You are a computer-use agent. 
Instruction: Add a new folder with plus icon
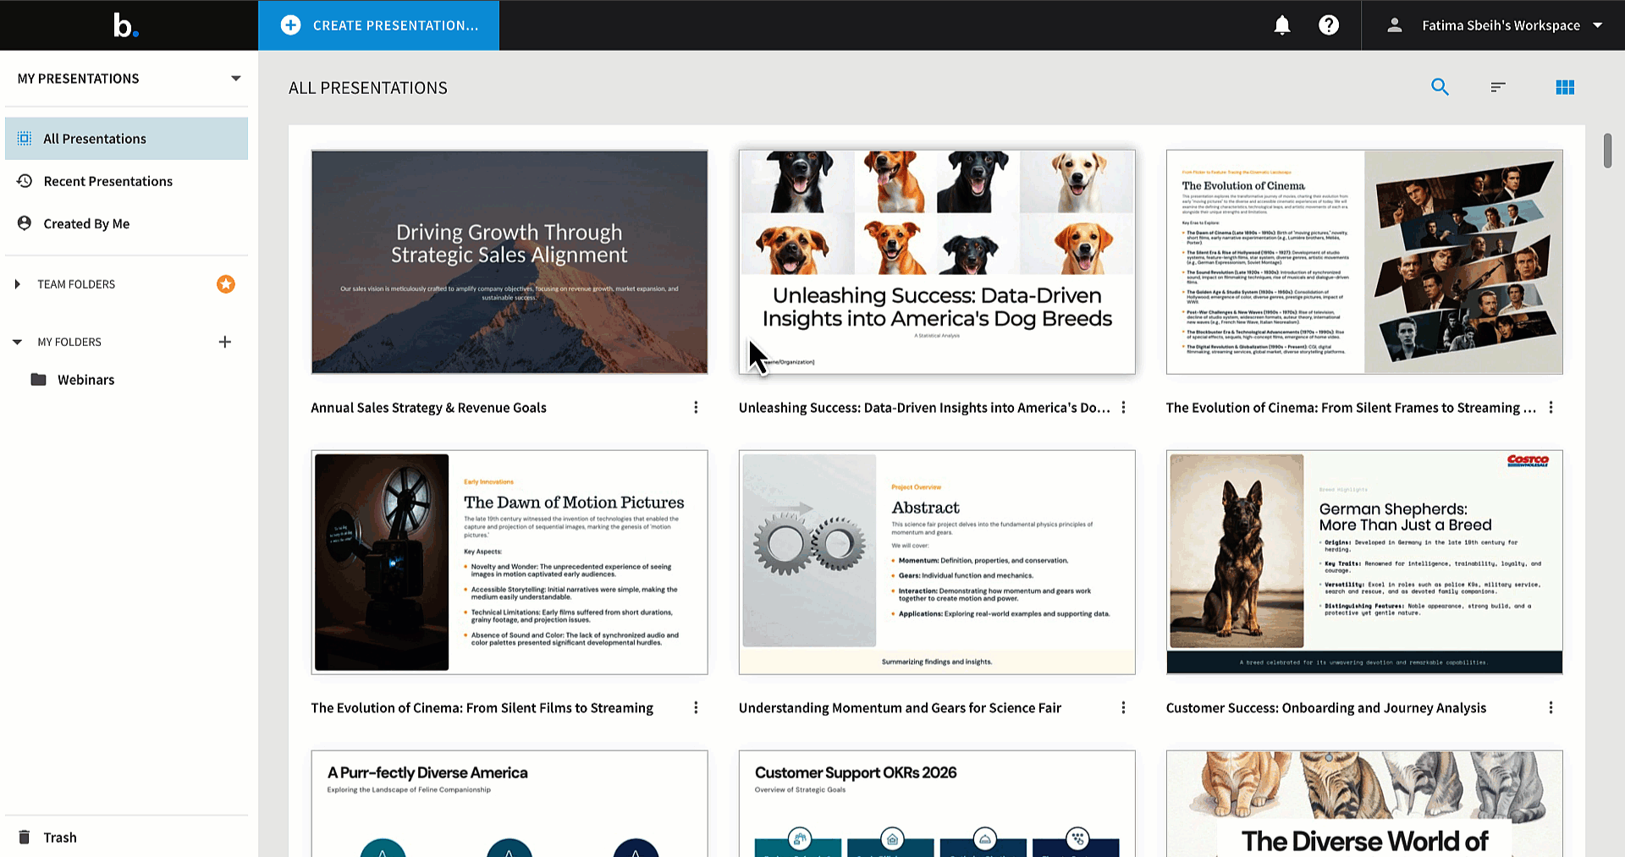[x=225, y=342]
